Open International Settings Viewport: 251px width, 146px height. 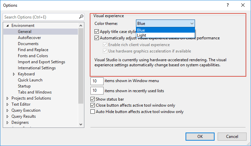click(37, 68)
